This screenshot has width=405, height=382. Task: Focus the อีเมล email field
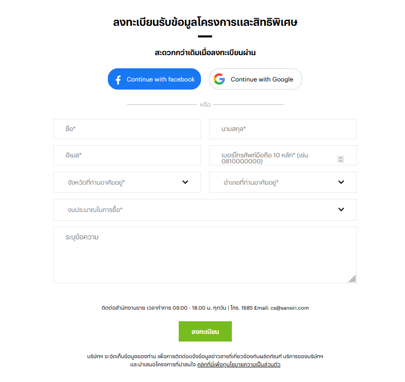[127, 155]
